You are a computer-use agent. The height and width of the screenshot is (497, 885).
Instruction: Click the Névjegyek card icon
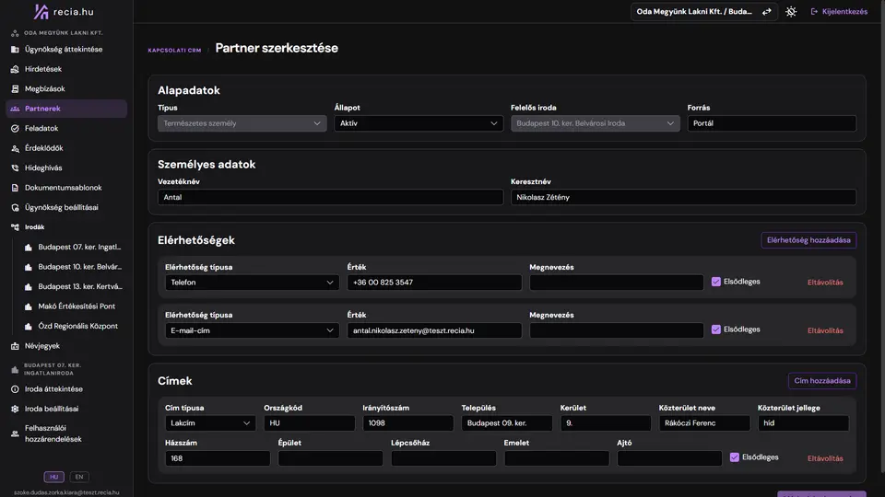tap(15, 346)
